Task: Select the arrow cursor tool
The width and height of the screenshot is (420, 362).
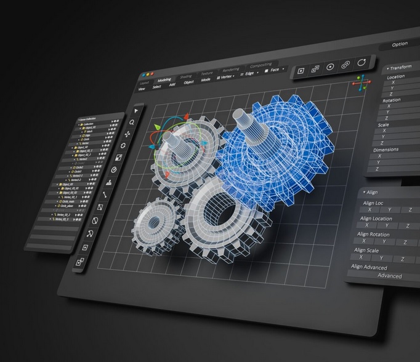Action: tap(136, 110)
